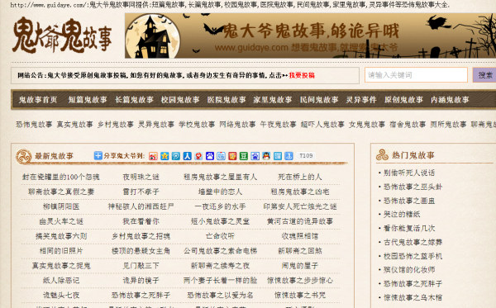The height and width of the screenshot is (308, 496).
Task: Open hot story 哭泣的糖纸
Action: click(402, 214)
